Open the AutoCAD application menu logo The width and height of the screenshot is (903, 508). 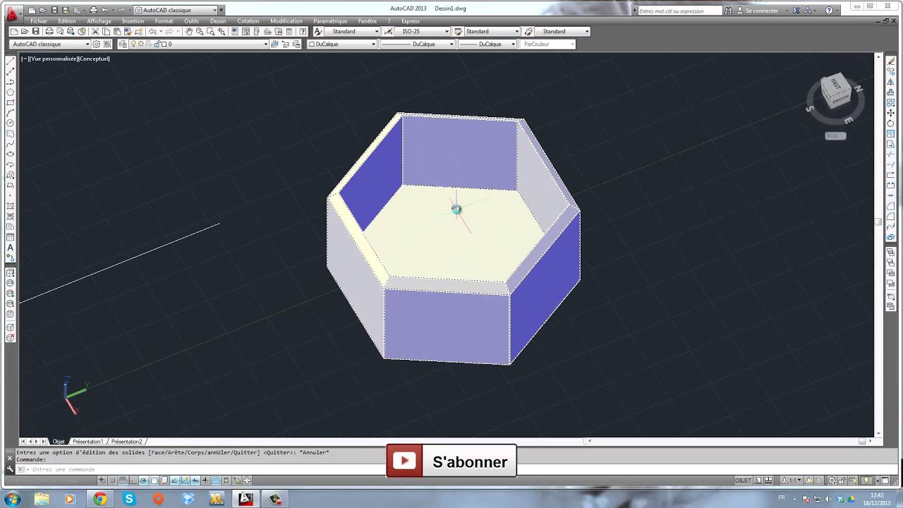tap(11, 14)
